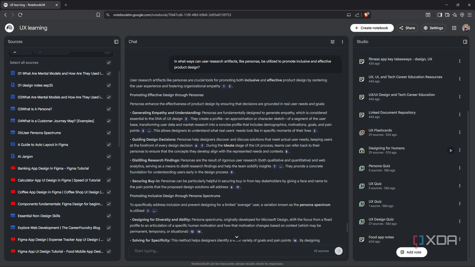This screenshot has width=475, height=267.
Task: Open new browser tab
Action: coord(66,5)
